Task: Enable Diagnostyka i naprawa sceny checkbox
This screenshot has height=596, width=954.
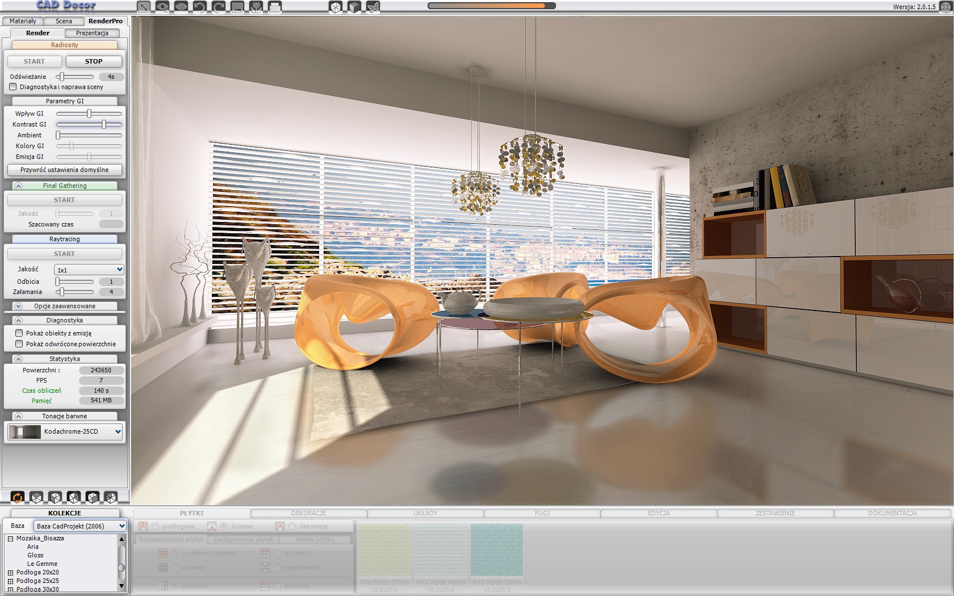Action: click(x=13, y=87)
